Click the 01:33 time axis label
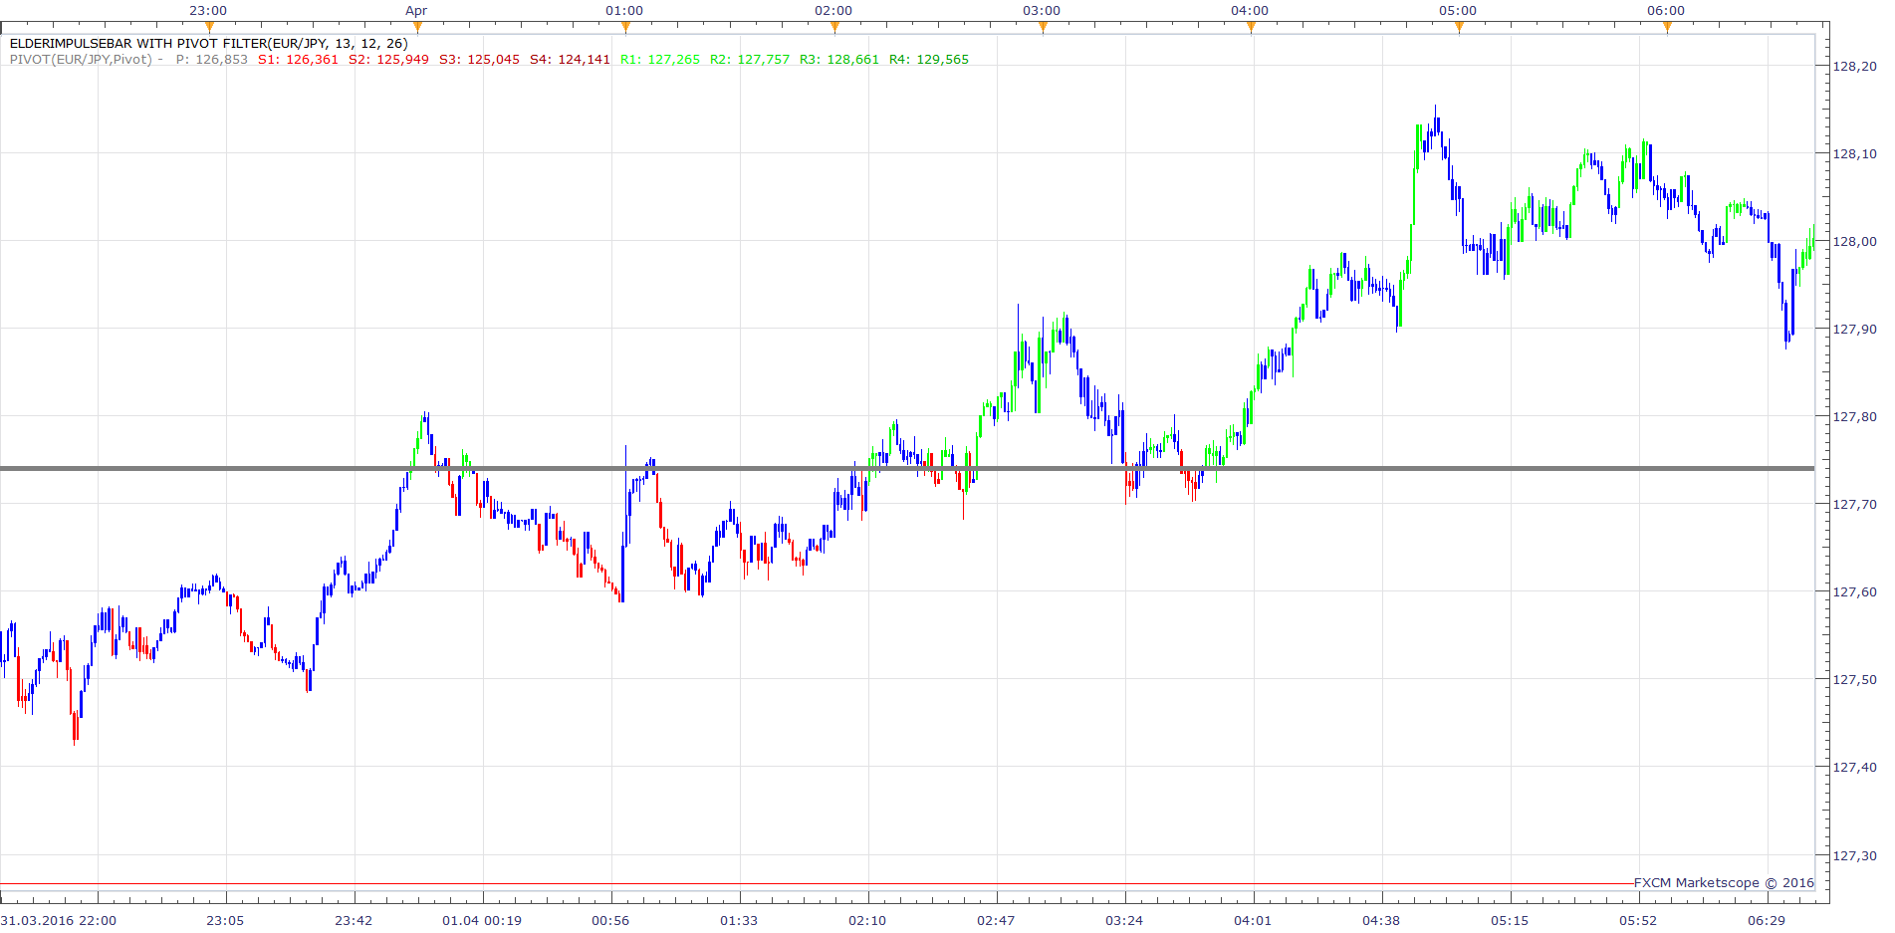Viewport: 1895px width, 933px height. click(x=739, y=920)
